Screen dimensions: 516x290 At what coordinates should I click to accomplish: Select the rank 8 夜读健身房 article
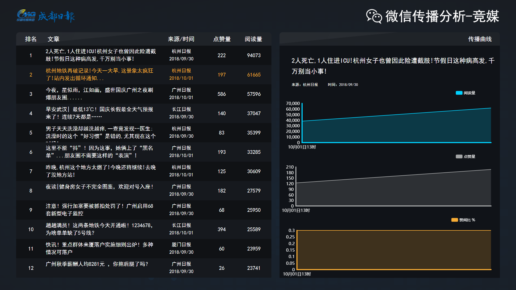coord(99,187)
